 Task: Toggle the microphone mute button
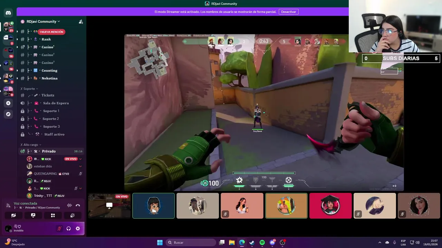(x=59, y=228)
